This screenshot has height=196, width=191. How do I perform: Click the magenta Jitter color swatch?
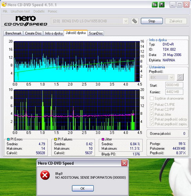[x=103, y=139]
